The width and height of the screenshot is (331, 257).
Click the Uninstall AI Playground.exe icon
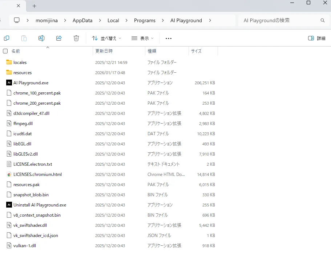[9, 205]
